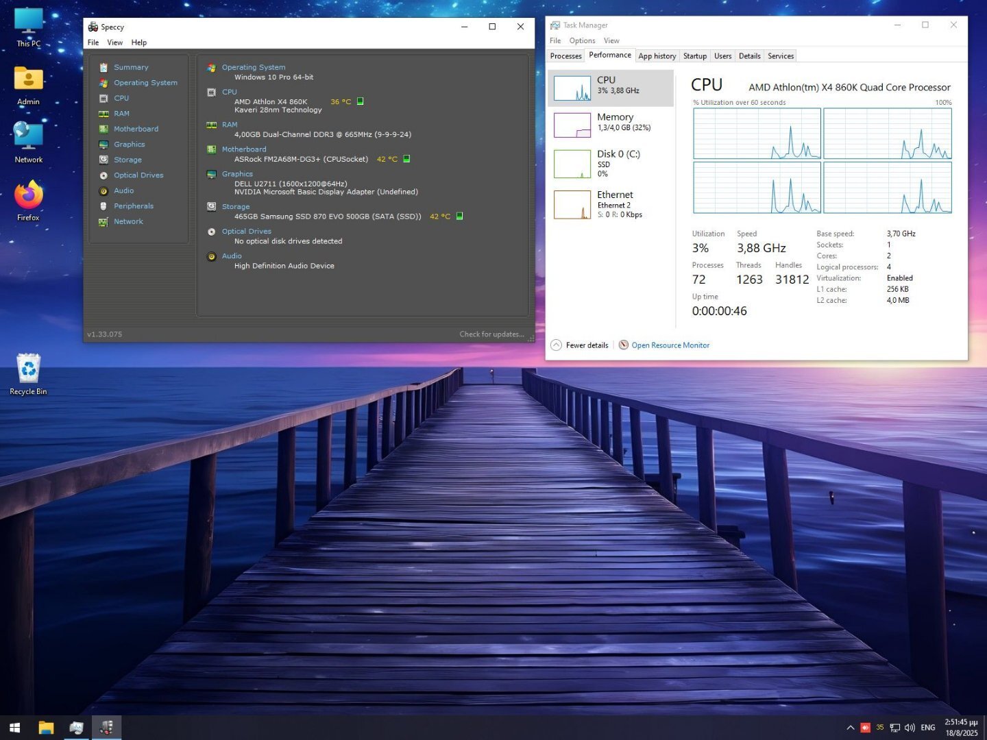Open the Optical Drives heading link in summary

click(247, 232)
